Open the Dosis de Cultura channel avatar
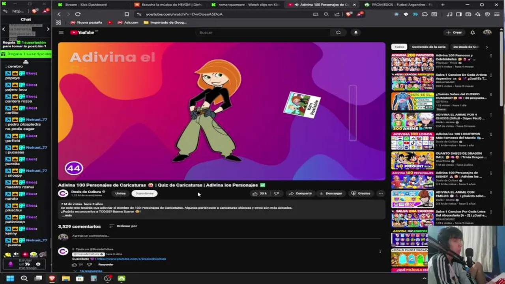 63,193
